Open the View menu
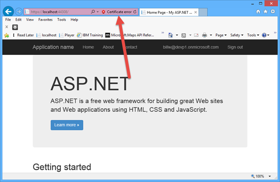This screenshot has width=280, height=182. click(x=30, y=20)
